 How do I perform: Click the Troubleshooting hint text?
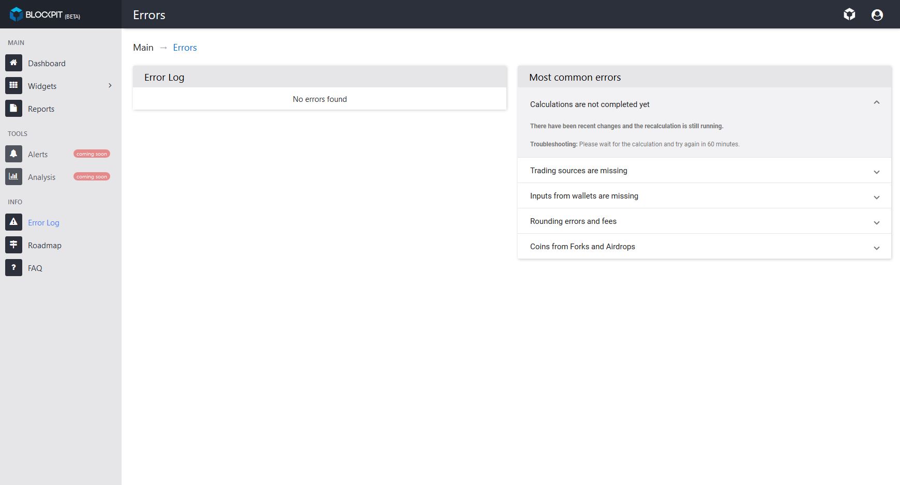(635, 144)
